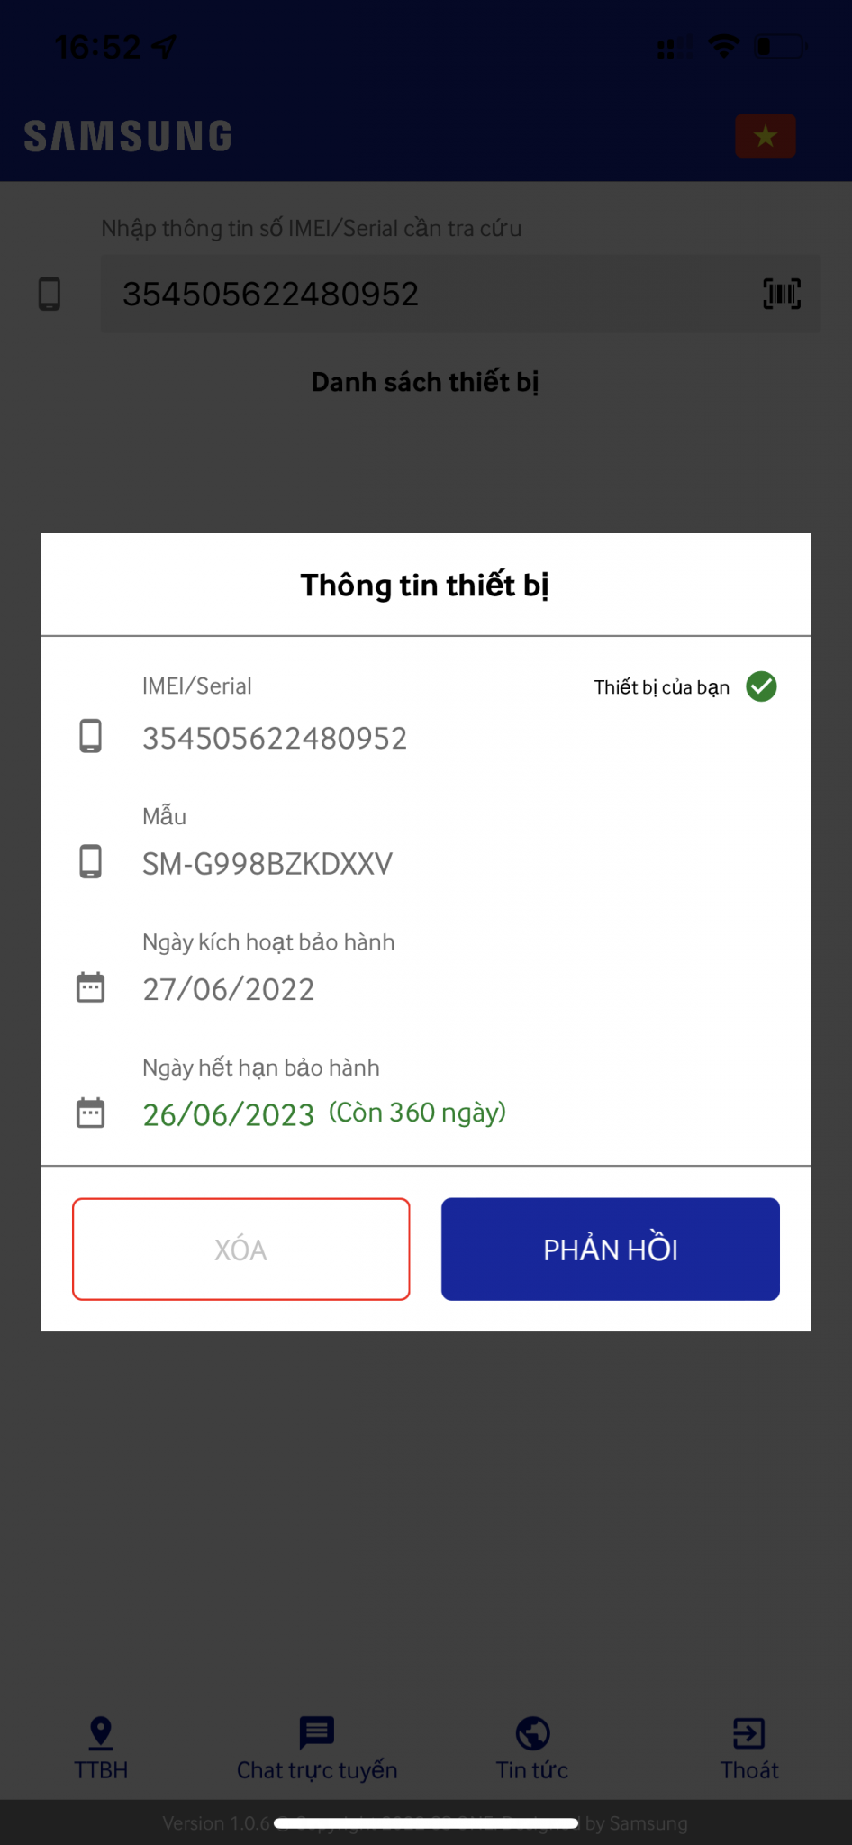852x1845 pixels.
Task: Tap the Thiết bị của bạn label
Action: click(661, 687)
